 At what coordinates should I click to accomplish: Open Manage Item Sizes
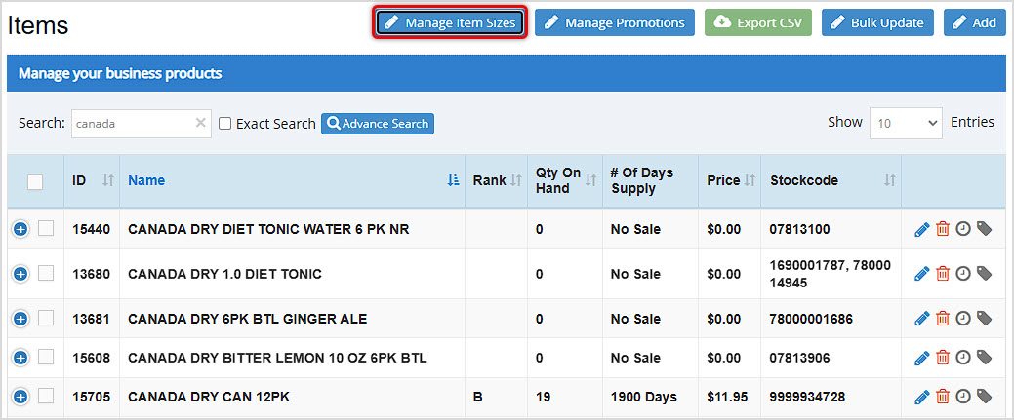[x=450, y=22]
